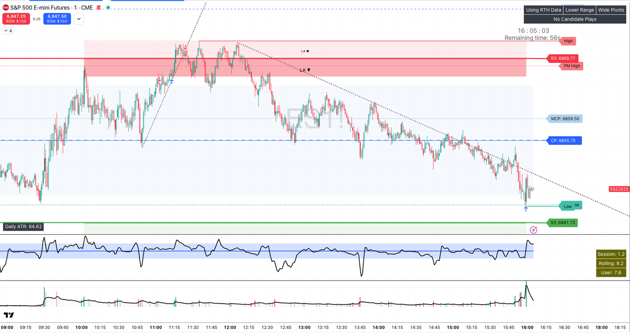Screen dimensions: 630x333
Task: Click the MCP: 6859.50 label
Action: (x=565, y=119)
